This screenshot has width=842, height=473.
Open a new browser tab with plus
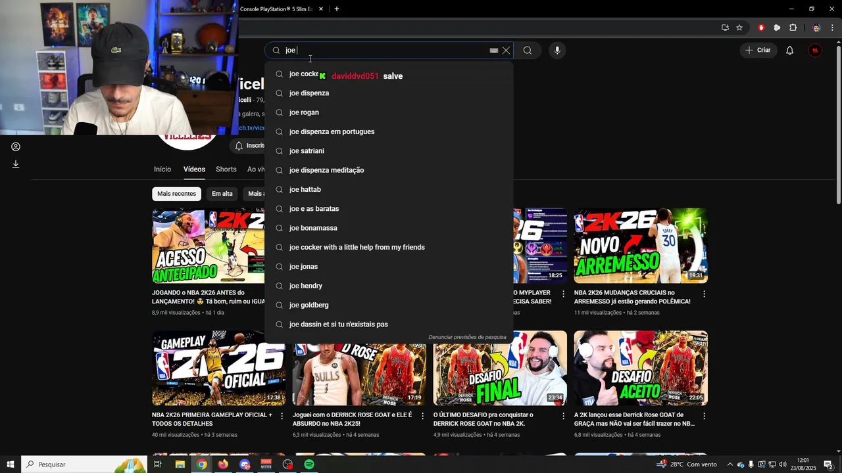point(337,9)
